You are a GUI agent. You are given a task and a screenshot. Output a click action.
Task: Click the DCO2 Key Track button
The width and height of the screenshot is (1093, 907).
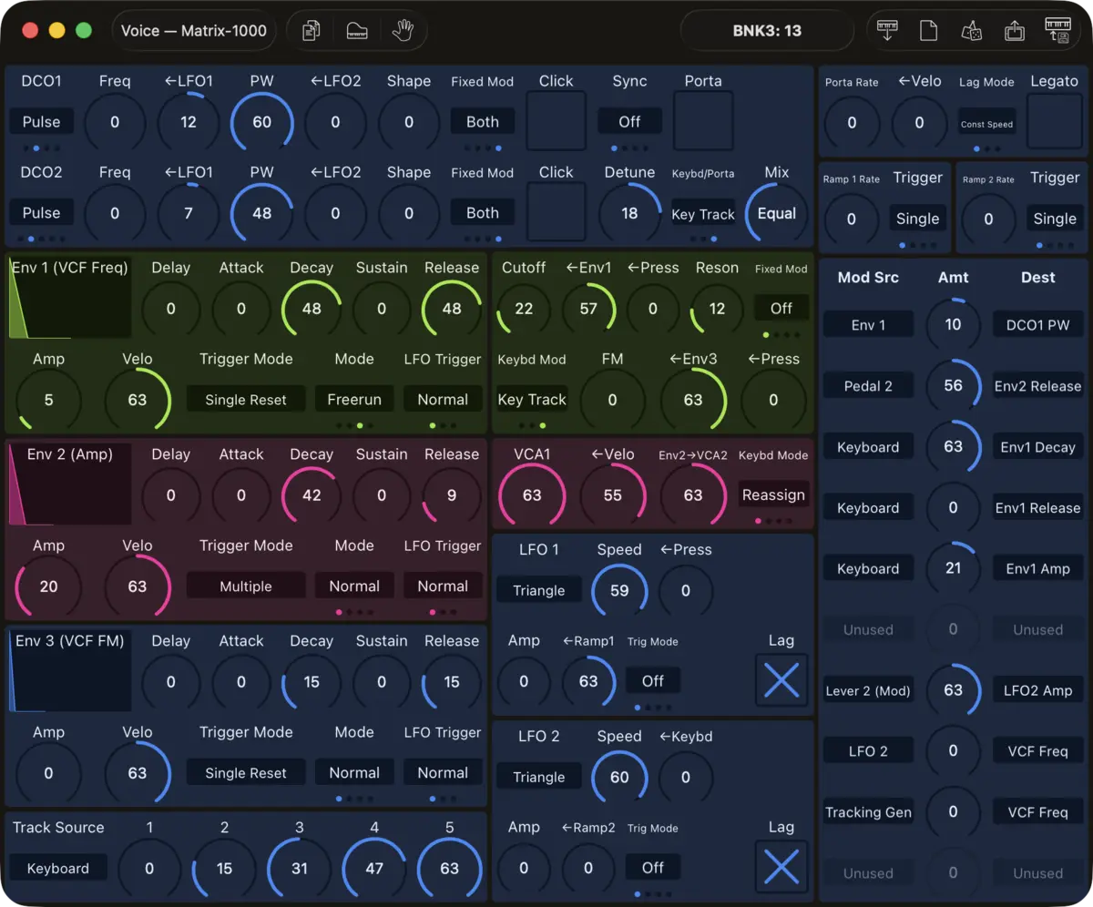pos(703,214)
